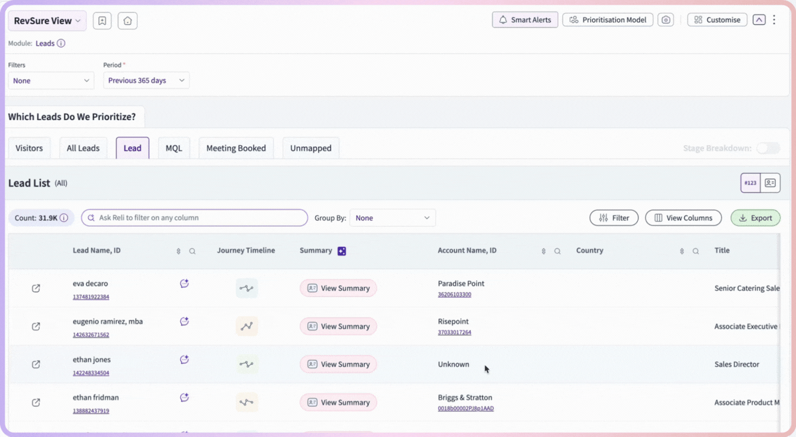Screen dimensions: 796x437
Task: Click the info icon in Count 31.9K badge
Action: click(x=63, y=218)
